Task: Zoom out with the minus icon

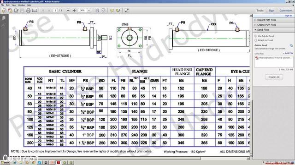Action: tap(68, 11)
